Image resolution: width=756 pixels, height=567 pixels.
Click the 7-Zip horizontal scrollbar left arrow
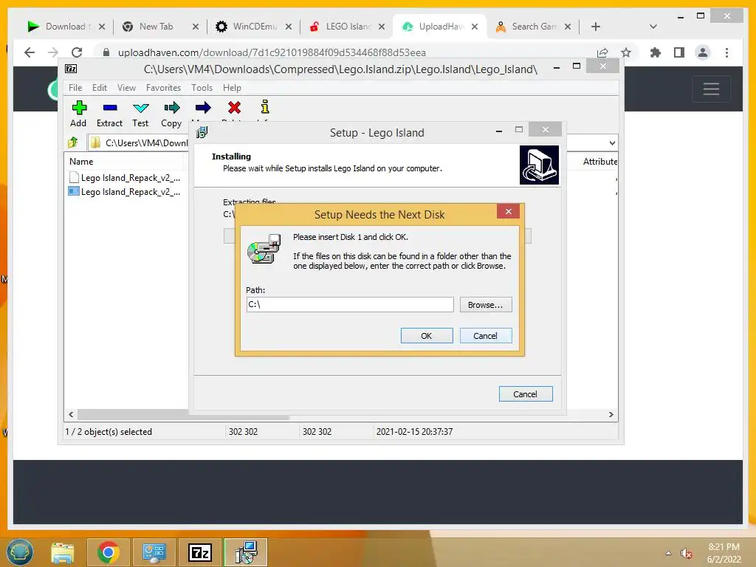pos(72,415)
